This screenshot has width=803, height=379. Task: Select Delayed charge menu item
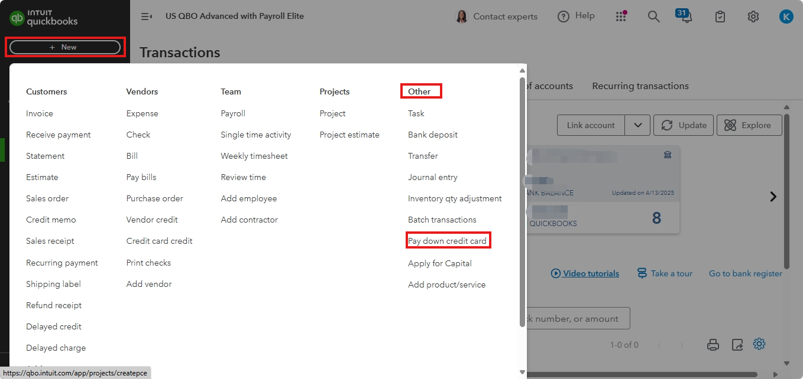point(56,348)
